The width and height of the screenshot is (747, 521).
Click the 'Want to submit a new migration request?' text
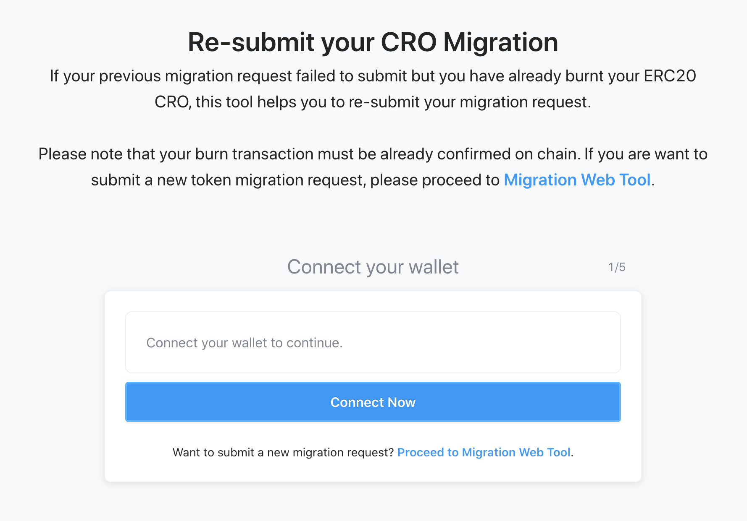coord(283,452)
